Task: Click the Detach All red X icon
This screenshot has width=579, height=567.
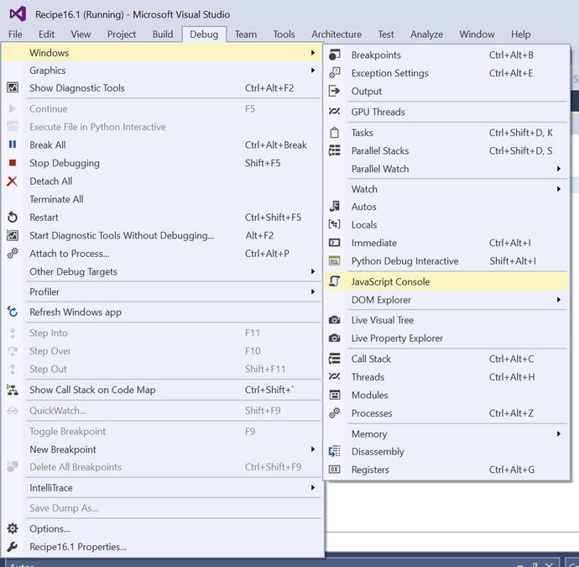Action: tap(13, 181)
